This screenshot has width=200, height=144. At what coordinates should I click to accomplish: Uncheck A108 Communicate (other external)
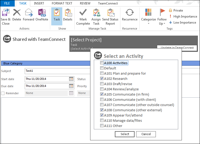click(102, 110)
